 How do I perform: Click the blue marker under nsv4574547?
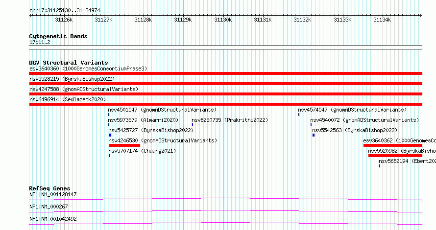pyautogui.click(x=299, y=115)
